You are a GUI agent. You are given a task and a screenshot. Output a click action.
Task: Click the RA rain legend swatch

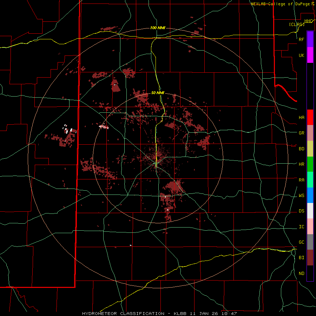pyautogui.click(x=310, y=179)
